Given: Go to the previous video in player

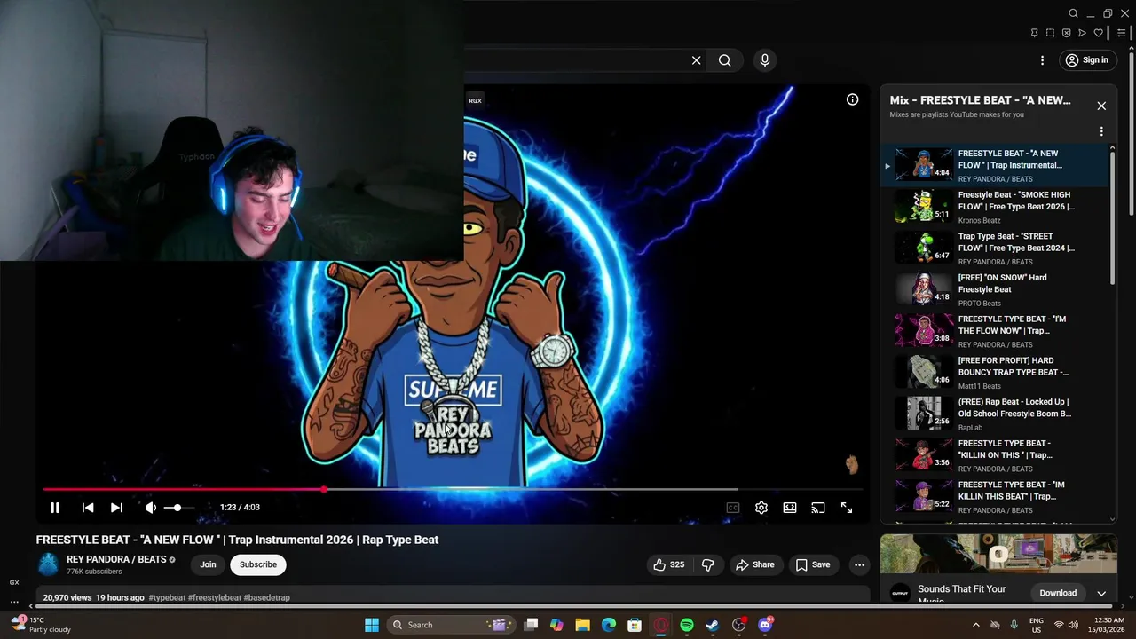Looking at the screenshot, I should (88, 508).
